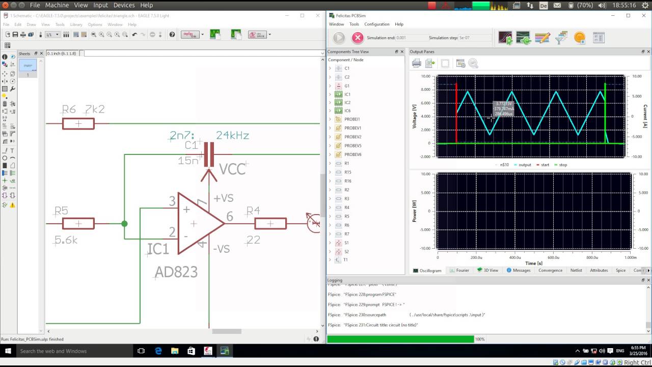Open the Options menu in EAGLE
The width and height of the screenshot is (652, 367).
[95, 24]
